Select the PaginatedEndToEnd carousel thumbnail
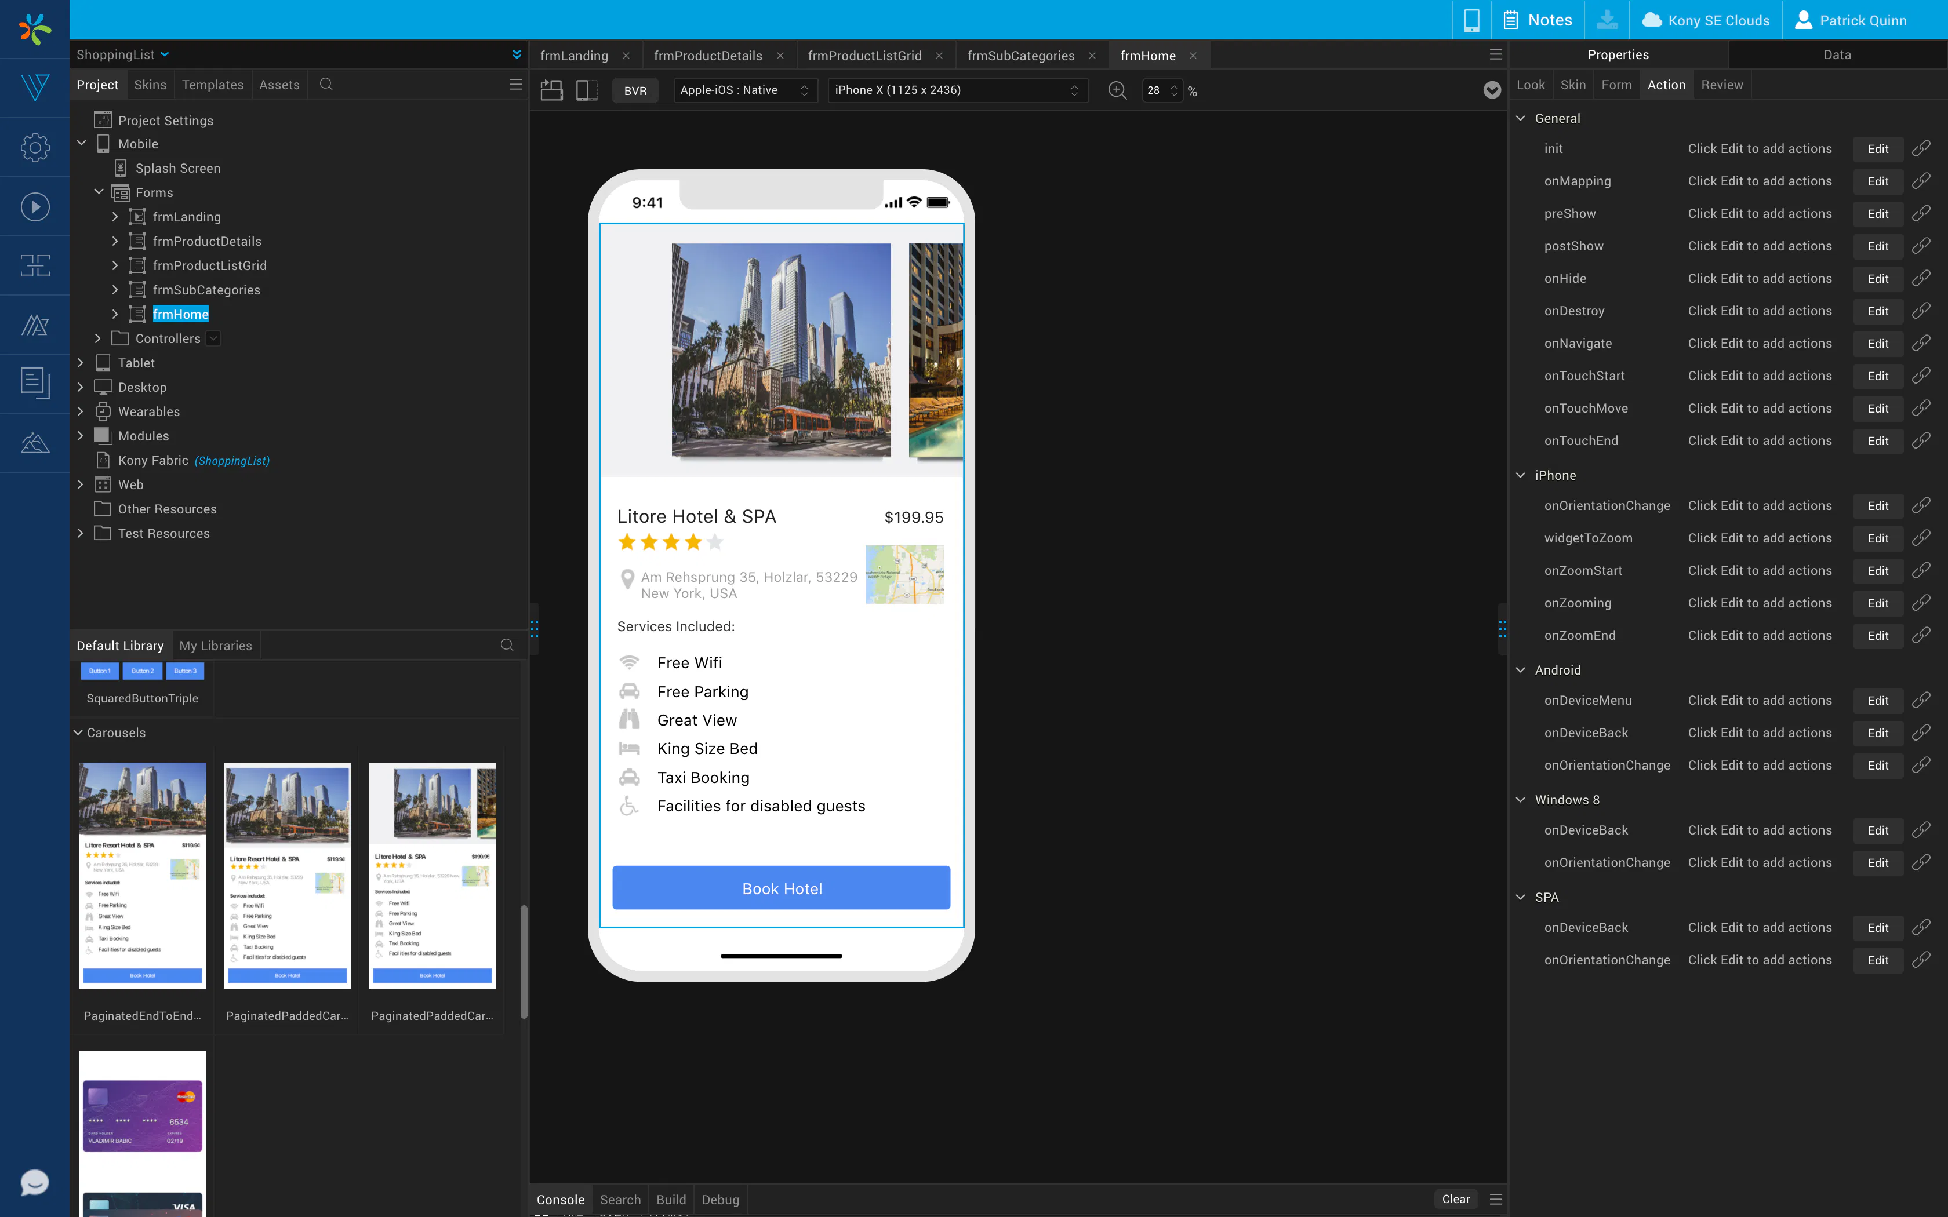Viewport: 1948px width, 1217px height. (143, 876)
